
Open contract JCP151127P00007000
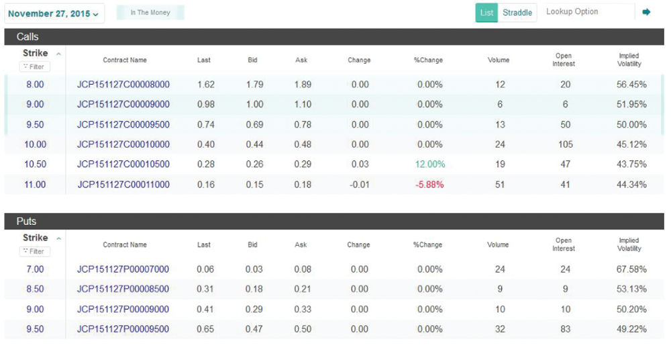[x=123, y=269]
